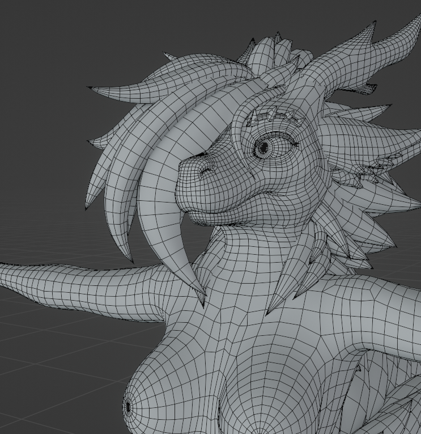Select the outstretched arm mesh on the left

[x=83, y=292]
